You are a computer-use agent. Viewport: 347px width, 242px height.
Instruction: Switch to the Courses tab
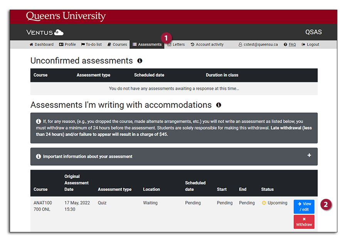[117, 45]
